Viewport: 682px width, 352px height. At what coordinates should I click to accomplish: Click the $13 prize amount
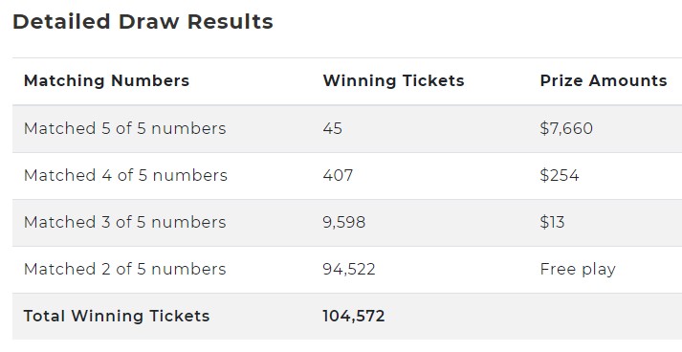pyautogui.click(x=552, y=222)
